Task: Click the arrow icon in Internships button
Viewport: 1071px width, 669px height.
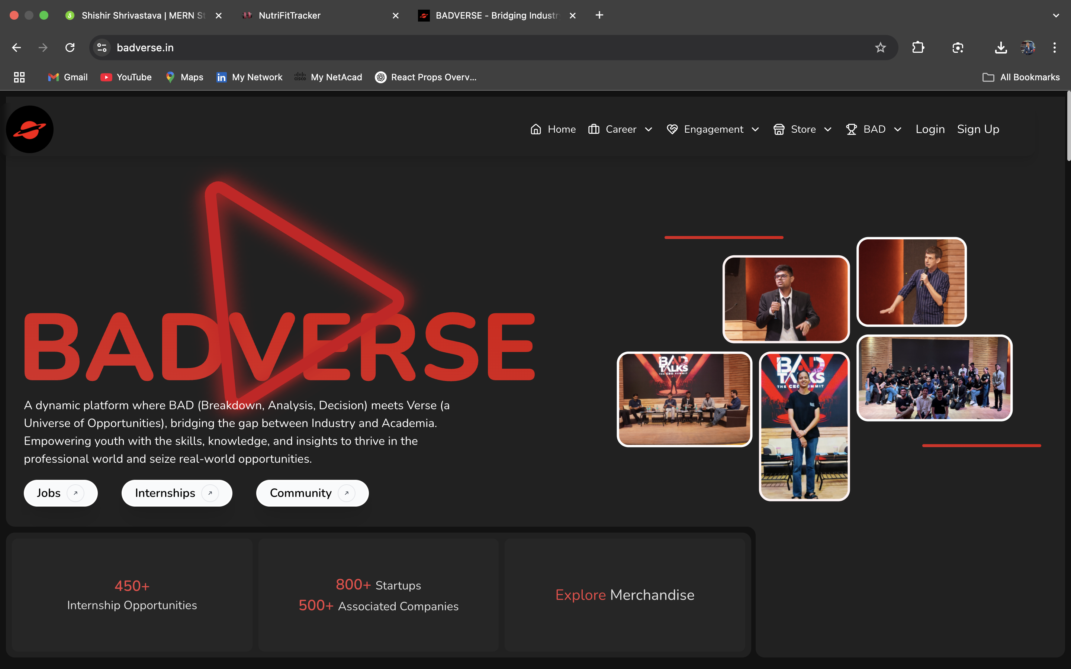Action: pos(210,493)
